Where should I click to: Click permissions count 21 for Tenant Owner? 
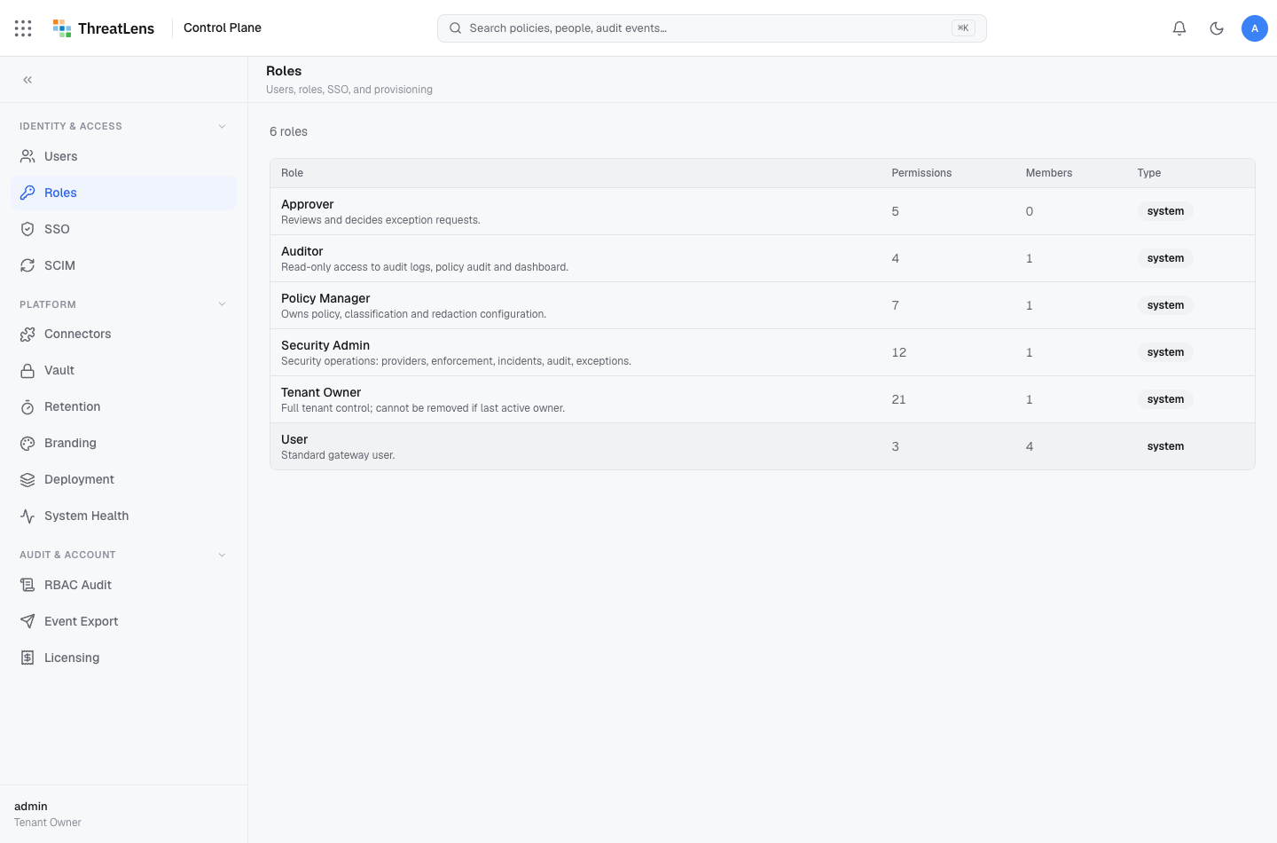click(x=898, y=399)
